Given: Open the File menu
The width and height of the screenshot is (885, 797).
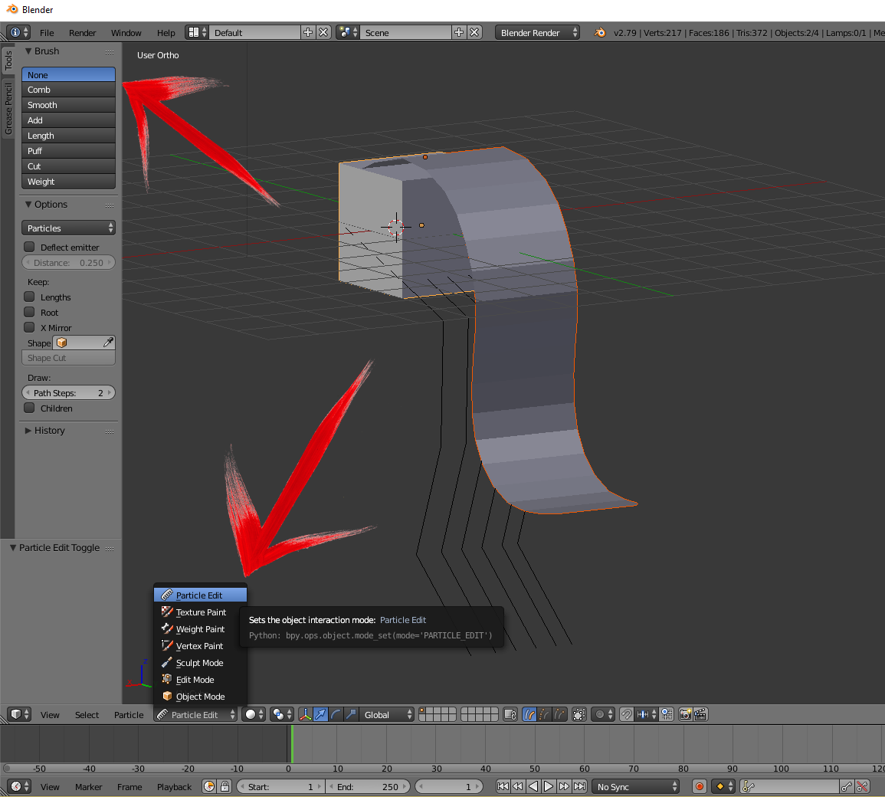Looking at the screenshot, I should click(x=47, y=33).
